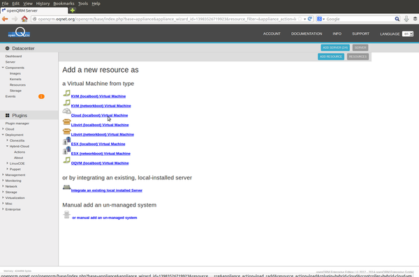This screenshot has width=419, height=277.
Task: Open the Bookmarks menu
Action: (x=64, y=3)
